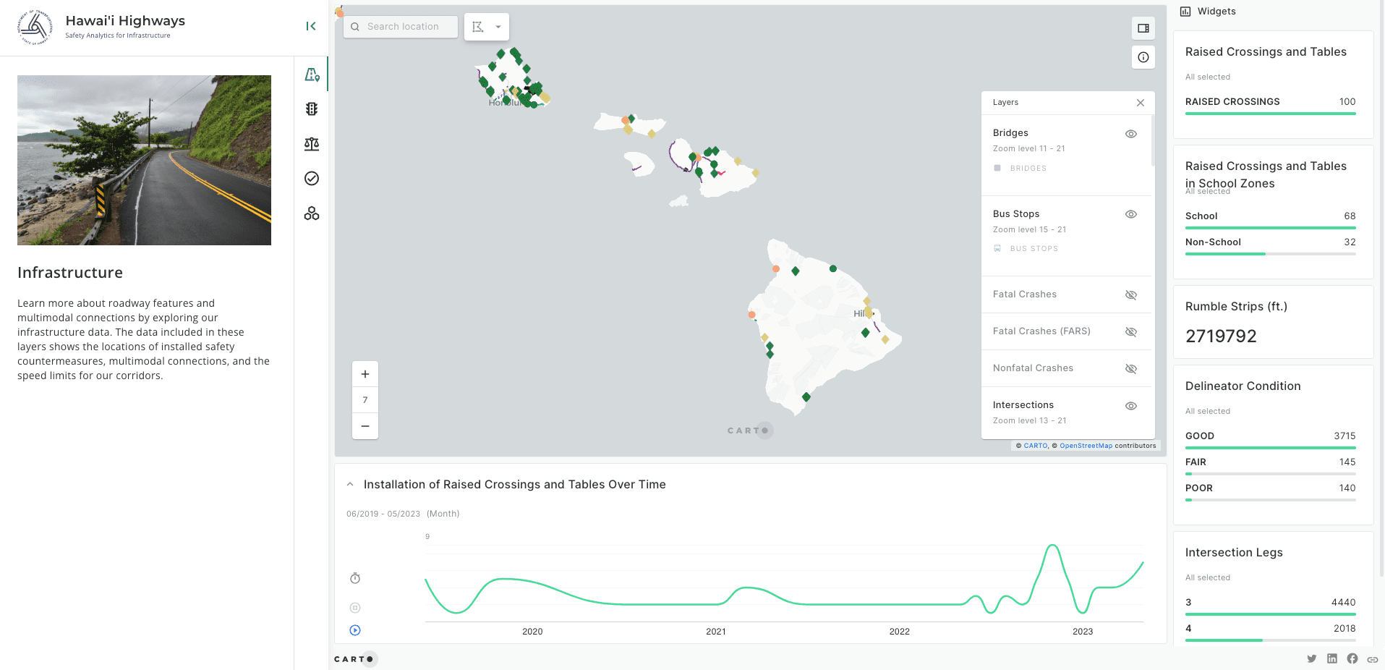Select the Infrastructure sidebar icon
1385x670 pixels.
[311, 74]
